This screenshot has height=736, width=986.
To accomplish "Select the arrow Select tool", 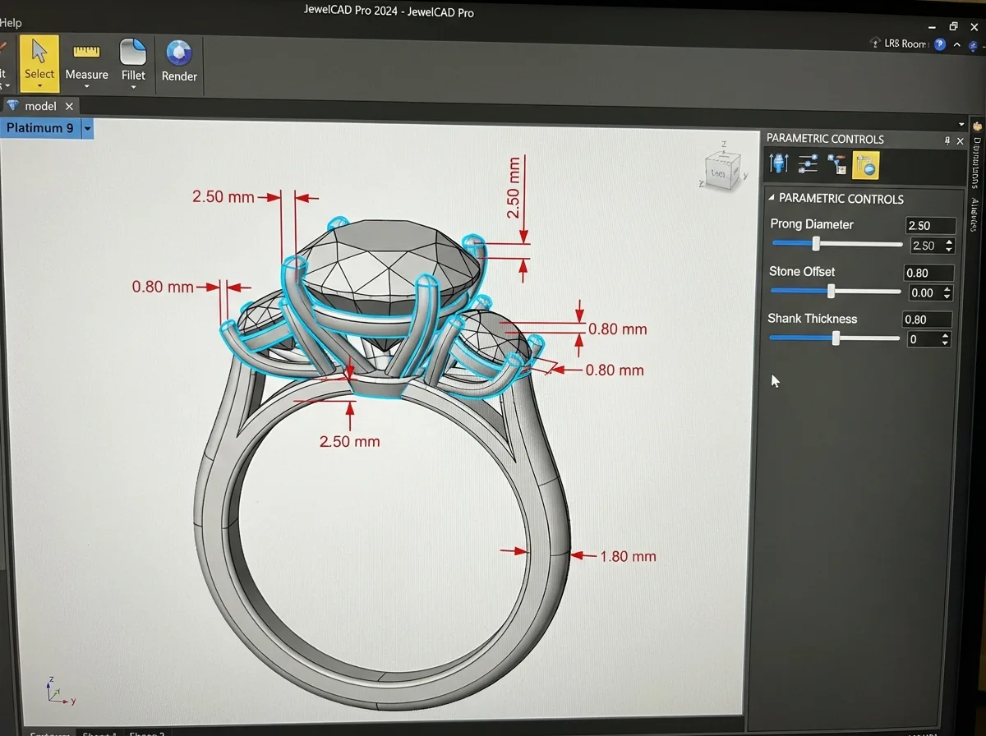I will [x=39, y=59].
